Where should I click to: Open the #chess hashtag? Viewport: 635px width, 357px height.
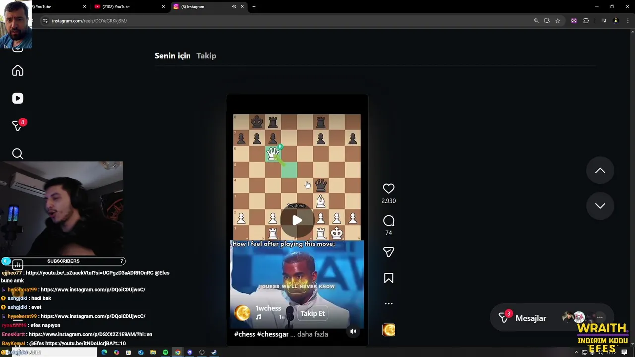[245, 334]
